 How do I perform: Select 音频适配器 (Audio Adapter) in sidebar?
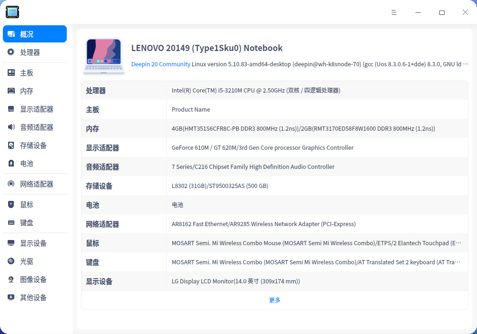(29, 127)
